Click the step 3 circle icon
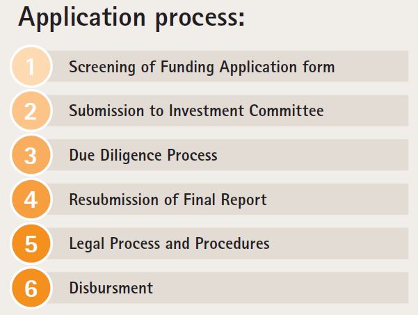The image size is (418, 315). point(31,155)
